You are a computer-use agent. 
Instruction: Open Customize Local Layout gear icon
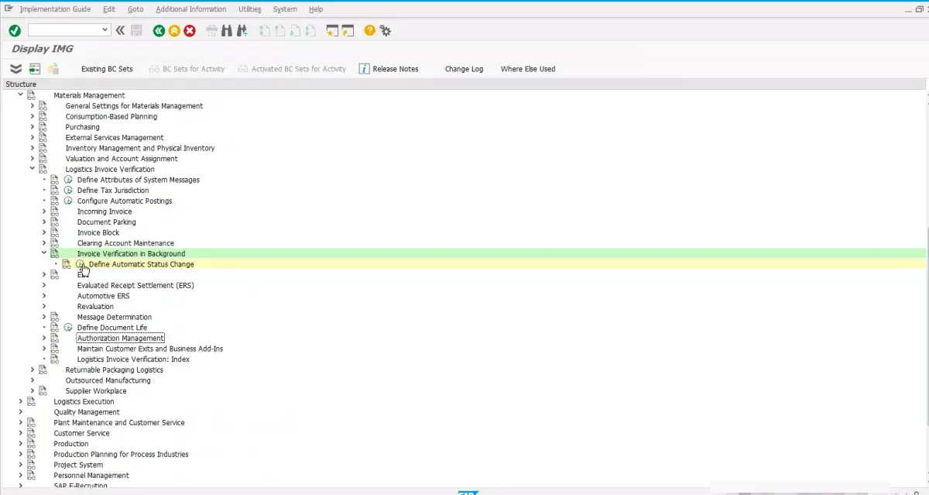coord(385,30)
